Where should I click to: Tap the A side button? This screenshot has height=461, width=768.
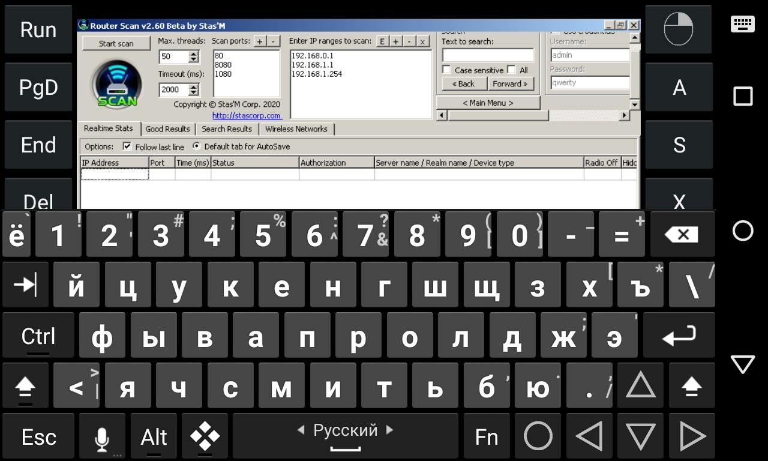(679, 88)
